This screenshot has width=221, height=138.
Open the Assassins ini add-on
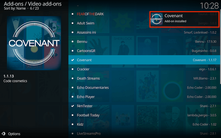(144, 32)
